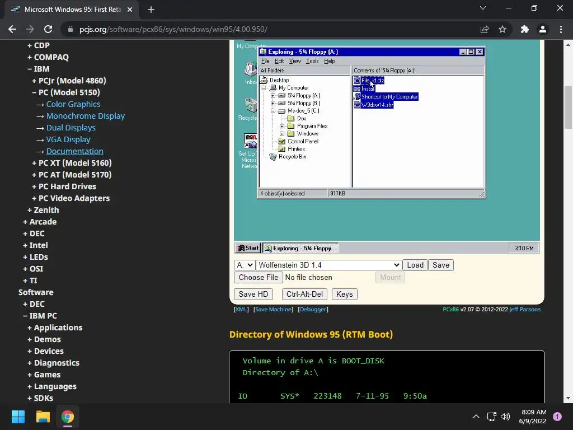Open the Explorer Edit menu
This screenshot has height=430, width=573.
coord(279,61)
